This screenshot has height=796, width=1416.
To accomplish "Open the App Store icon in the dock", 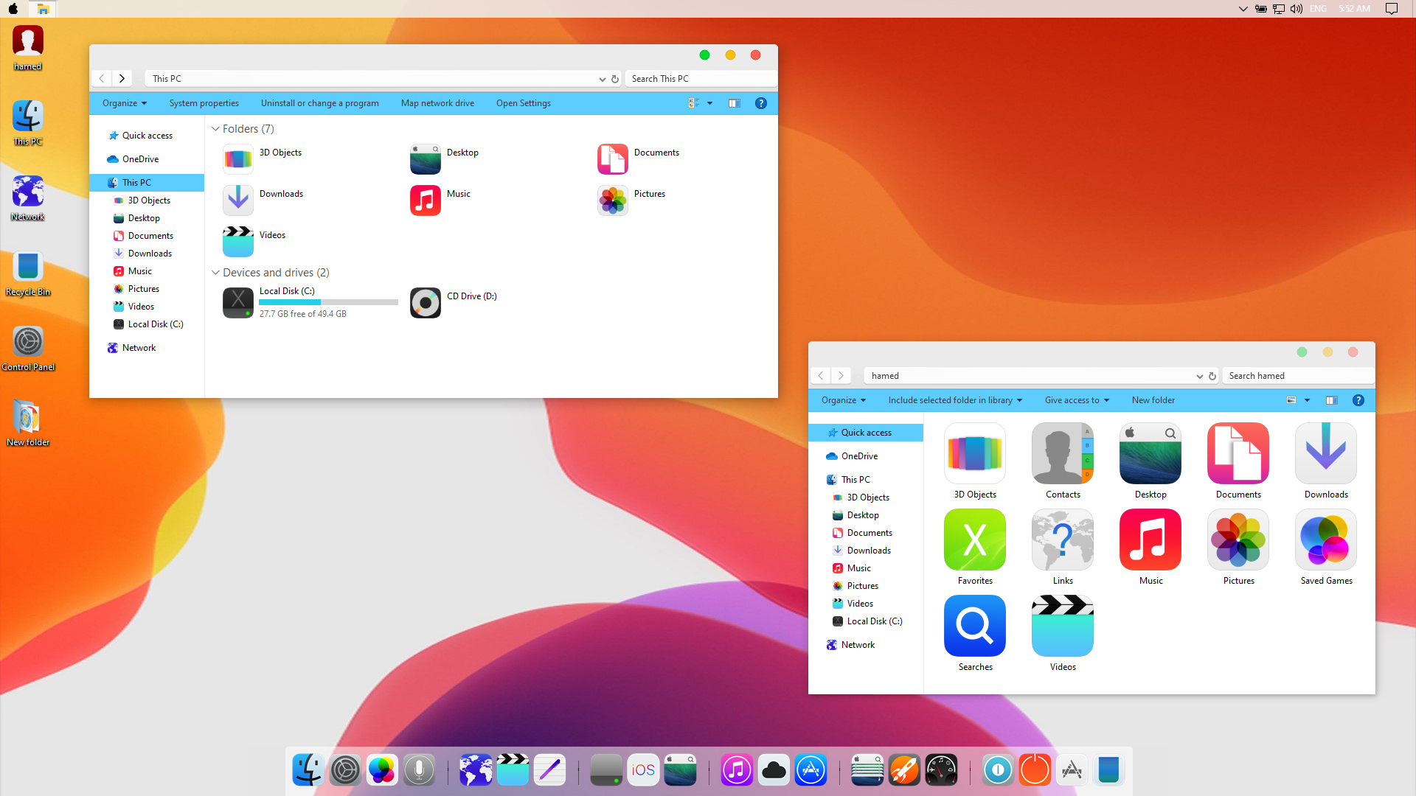I will (811, 770).
